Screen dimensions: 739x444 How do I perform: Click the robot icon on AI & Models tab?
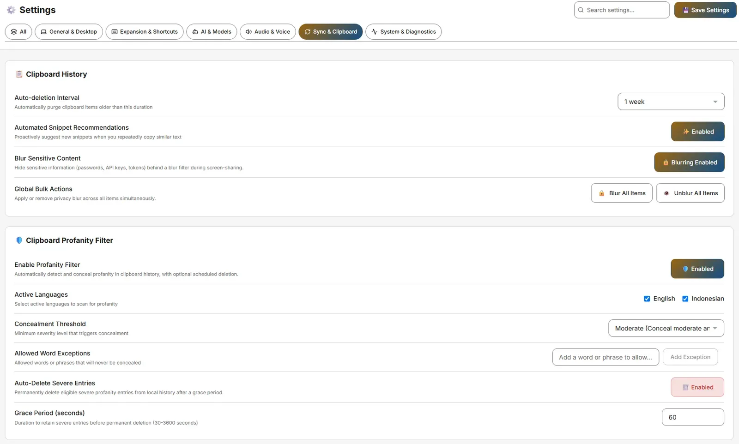point(195,32)
